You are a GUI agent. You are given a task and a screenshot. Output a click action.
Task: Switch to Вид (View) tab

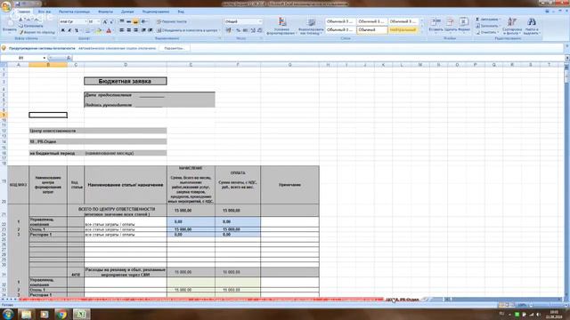click(x=181, y=12)
